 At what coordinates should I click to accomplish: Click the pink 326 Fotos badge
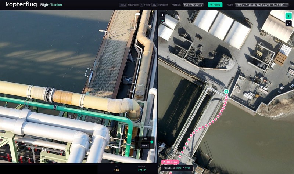pos(169,162)
